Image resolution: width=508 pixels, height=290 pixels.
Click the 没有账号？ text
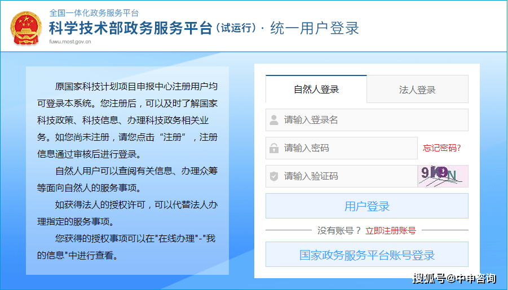(x=339, y=231)
